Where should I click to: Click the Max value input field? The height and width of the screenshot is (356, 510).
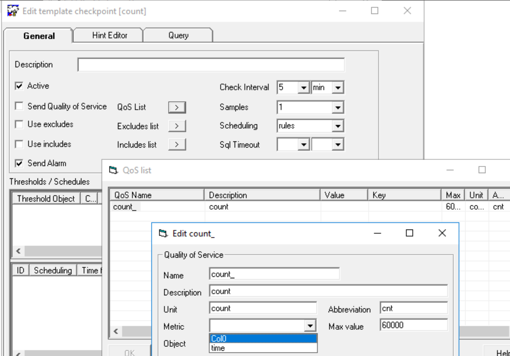click(413, 325)
